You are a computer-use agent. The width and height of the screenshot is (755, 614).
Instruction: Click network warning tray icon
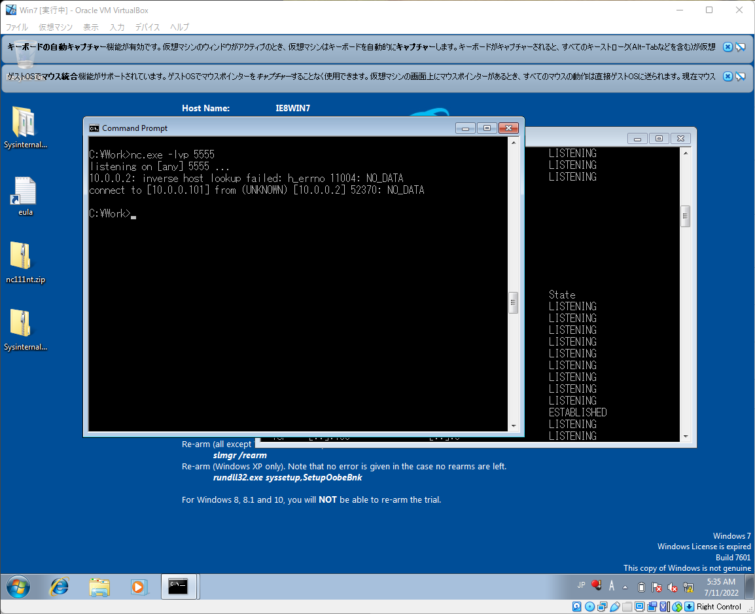(x=688, y=587)
